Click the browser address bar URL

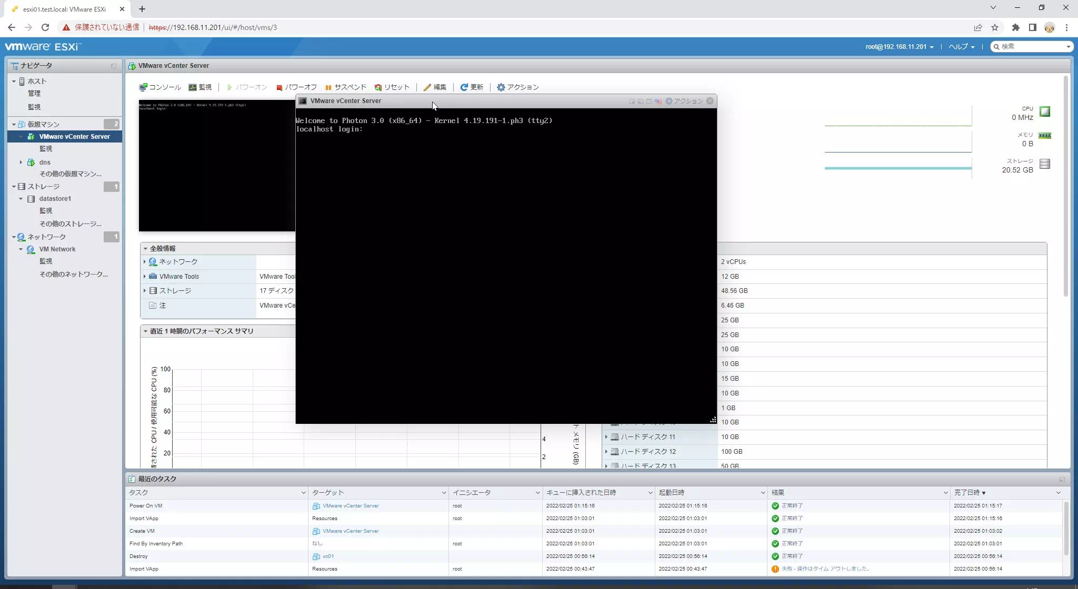(213, 27)
